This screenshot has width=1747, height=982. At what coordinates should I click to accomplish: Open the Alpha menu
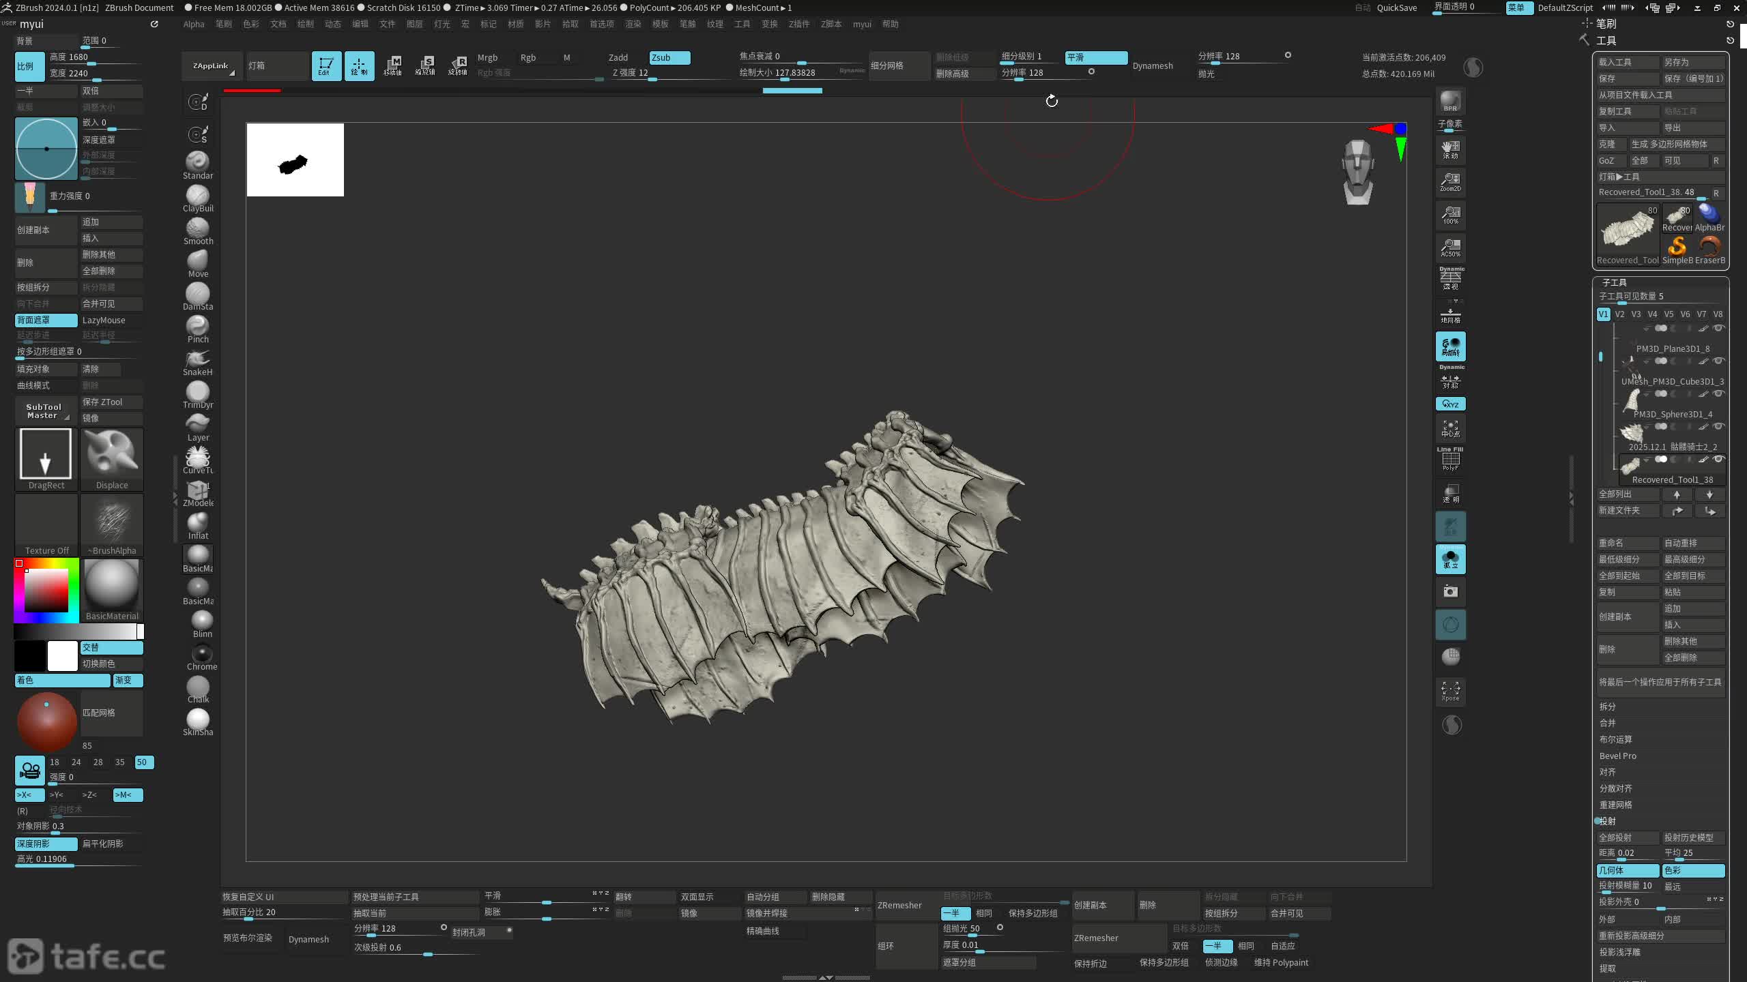pos(194,24)
